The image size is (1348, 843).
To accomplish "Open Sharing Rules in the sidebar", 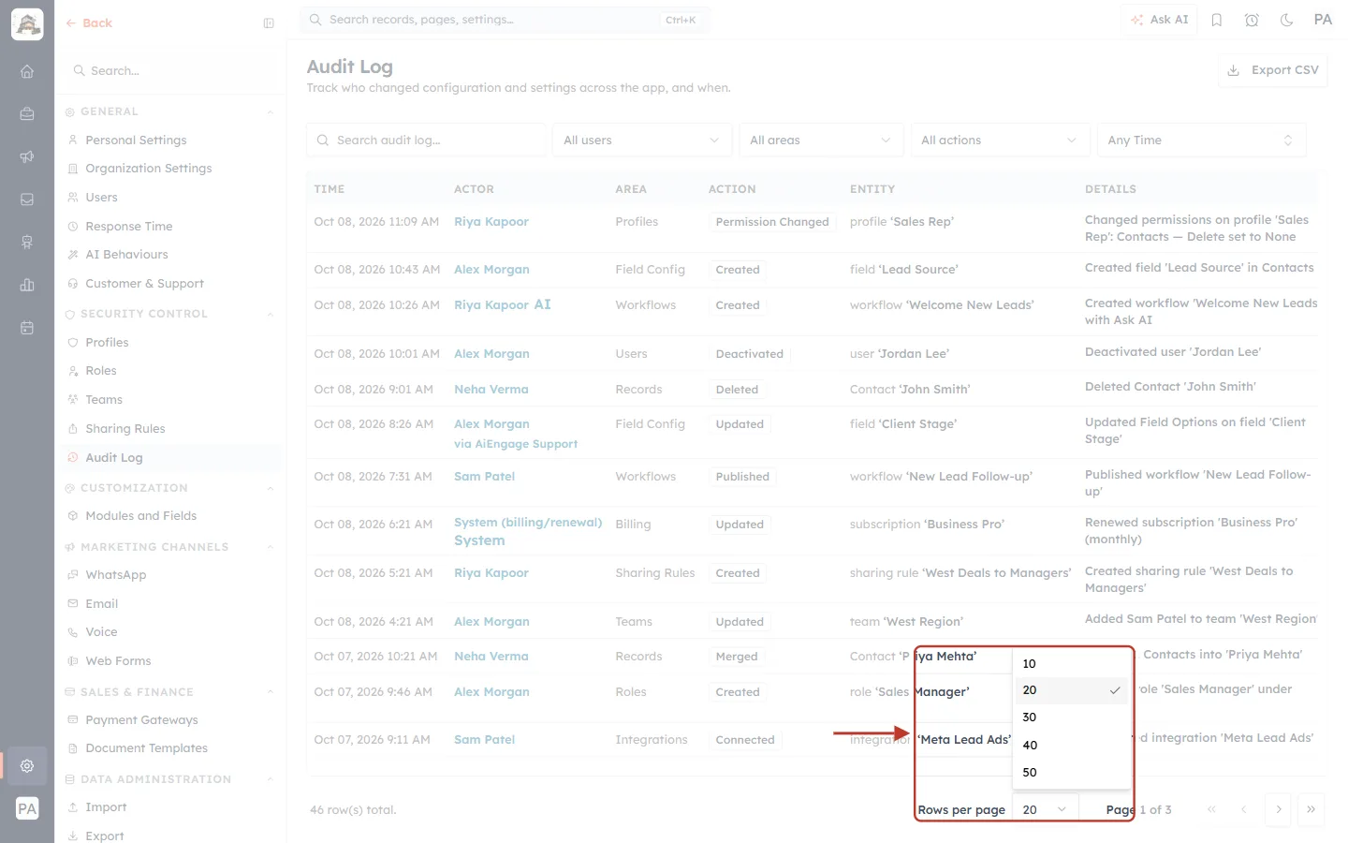I will pyautogui.click(x=125, y=429).
